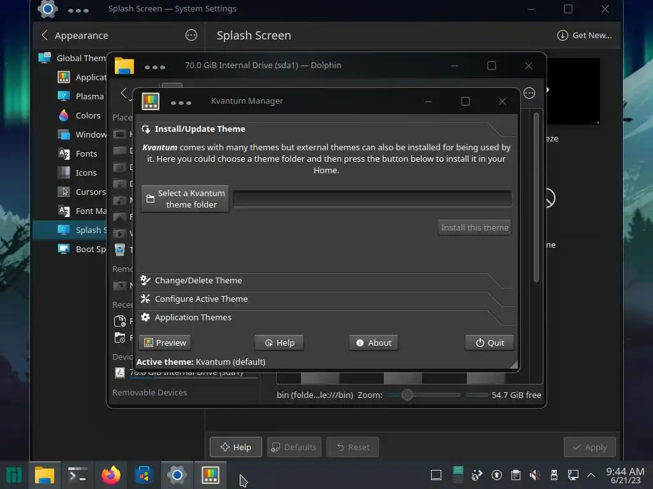Viewport: 653px width, 489px height.
Task: Select Plasma Style icon in sidebar
Action: [64, 96]
